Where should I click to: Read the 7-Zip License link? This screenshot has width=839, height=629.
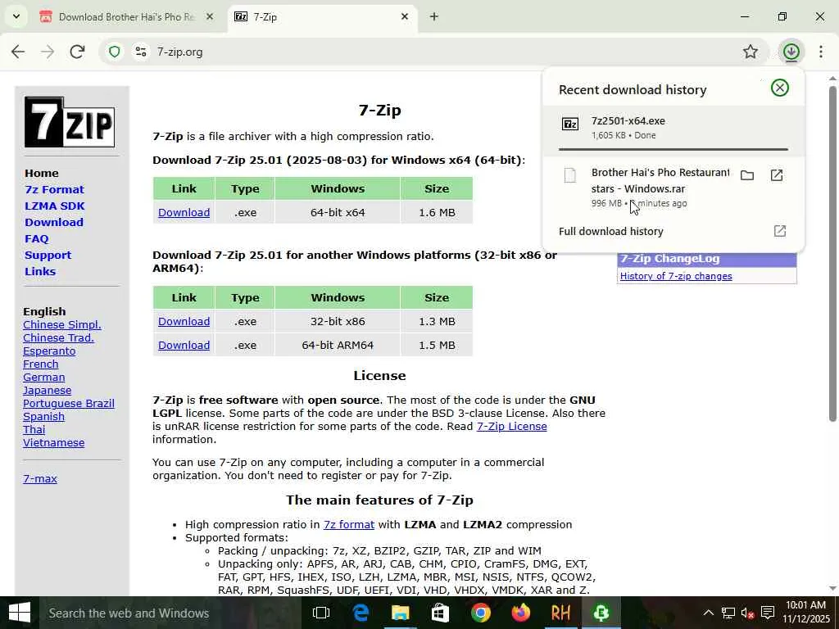click(x=511, y=426)
